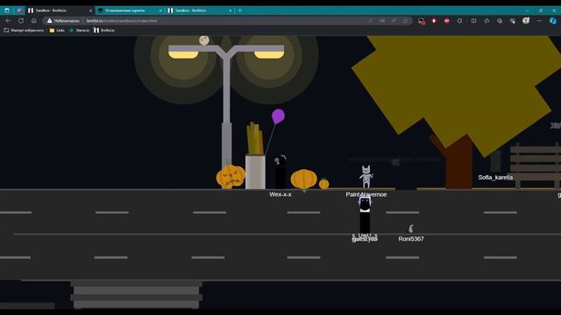Viewport: 561px width, 315px height.
Task: Open a new browser tab
Action: (240, 10)
